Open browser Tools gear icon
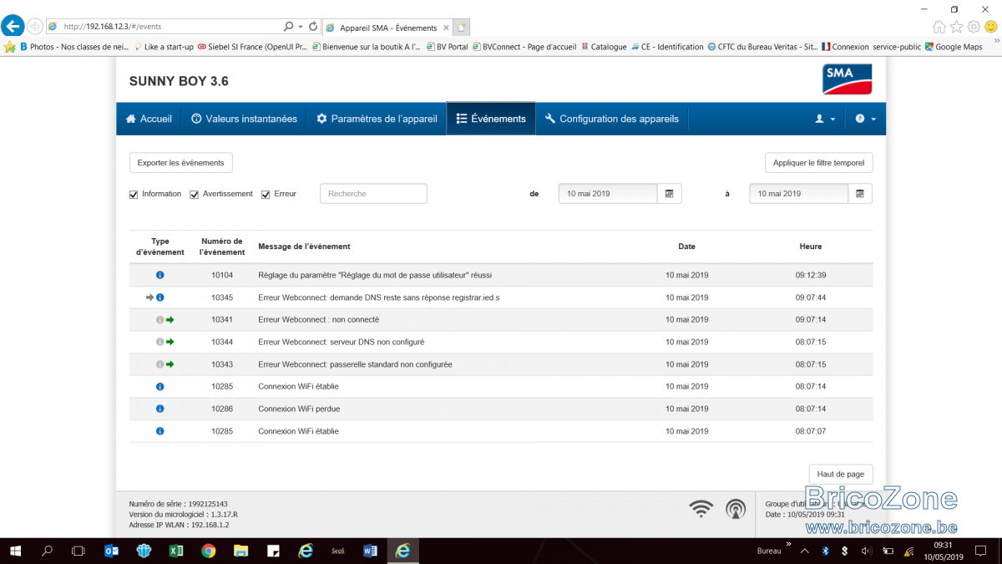Screen dimensions: 1002x564 pyautogui.click(x=974, y=27)
